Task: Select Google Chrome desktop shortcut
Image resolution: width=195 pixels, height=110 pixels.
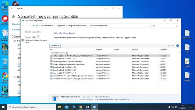Action: [x=5, y=78]
